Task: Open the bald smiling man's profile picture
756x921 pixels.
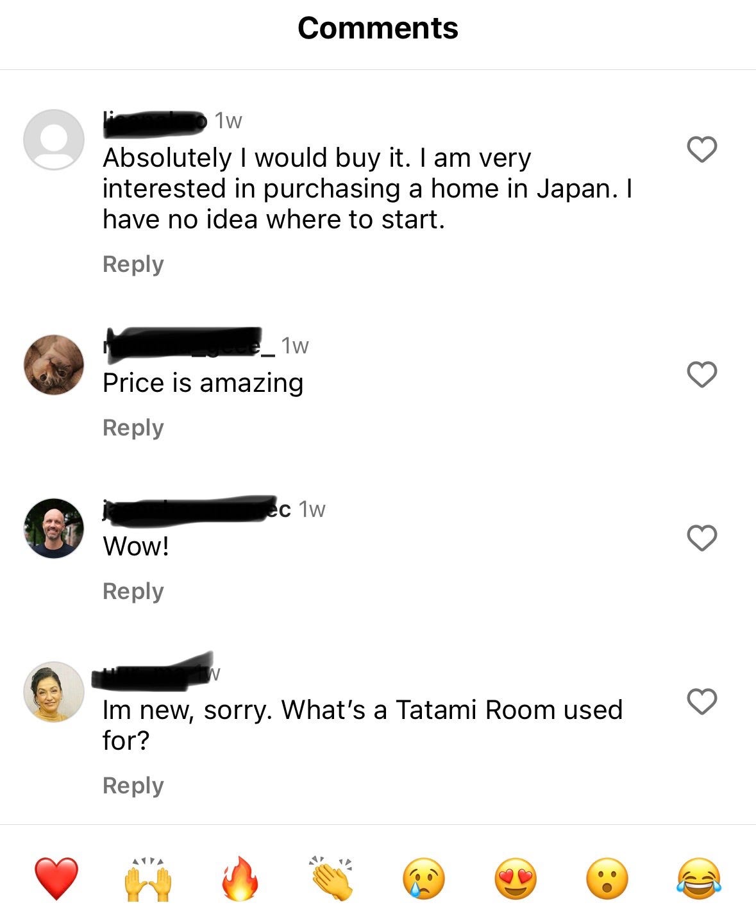Action: (x=54, y=528)
